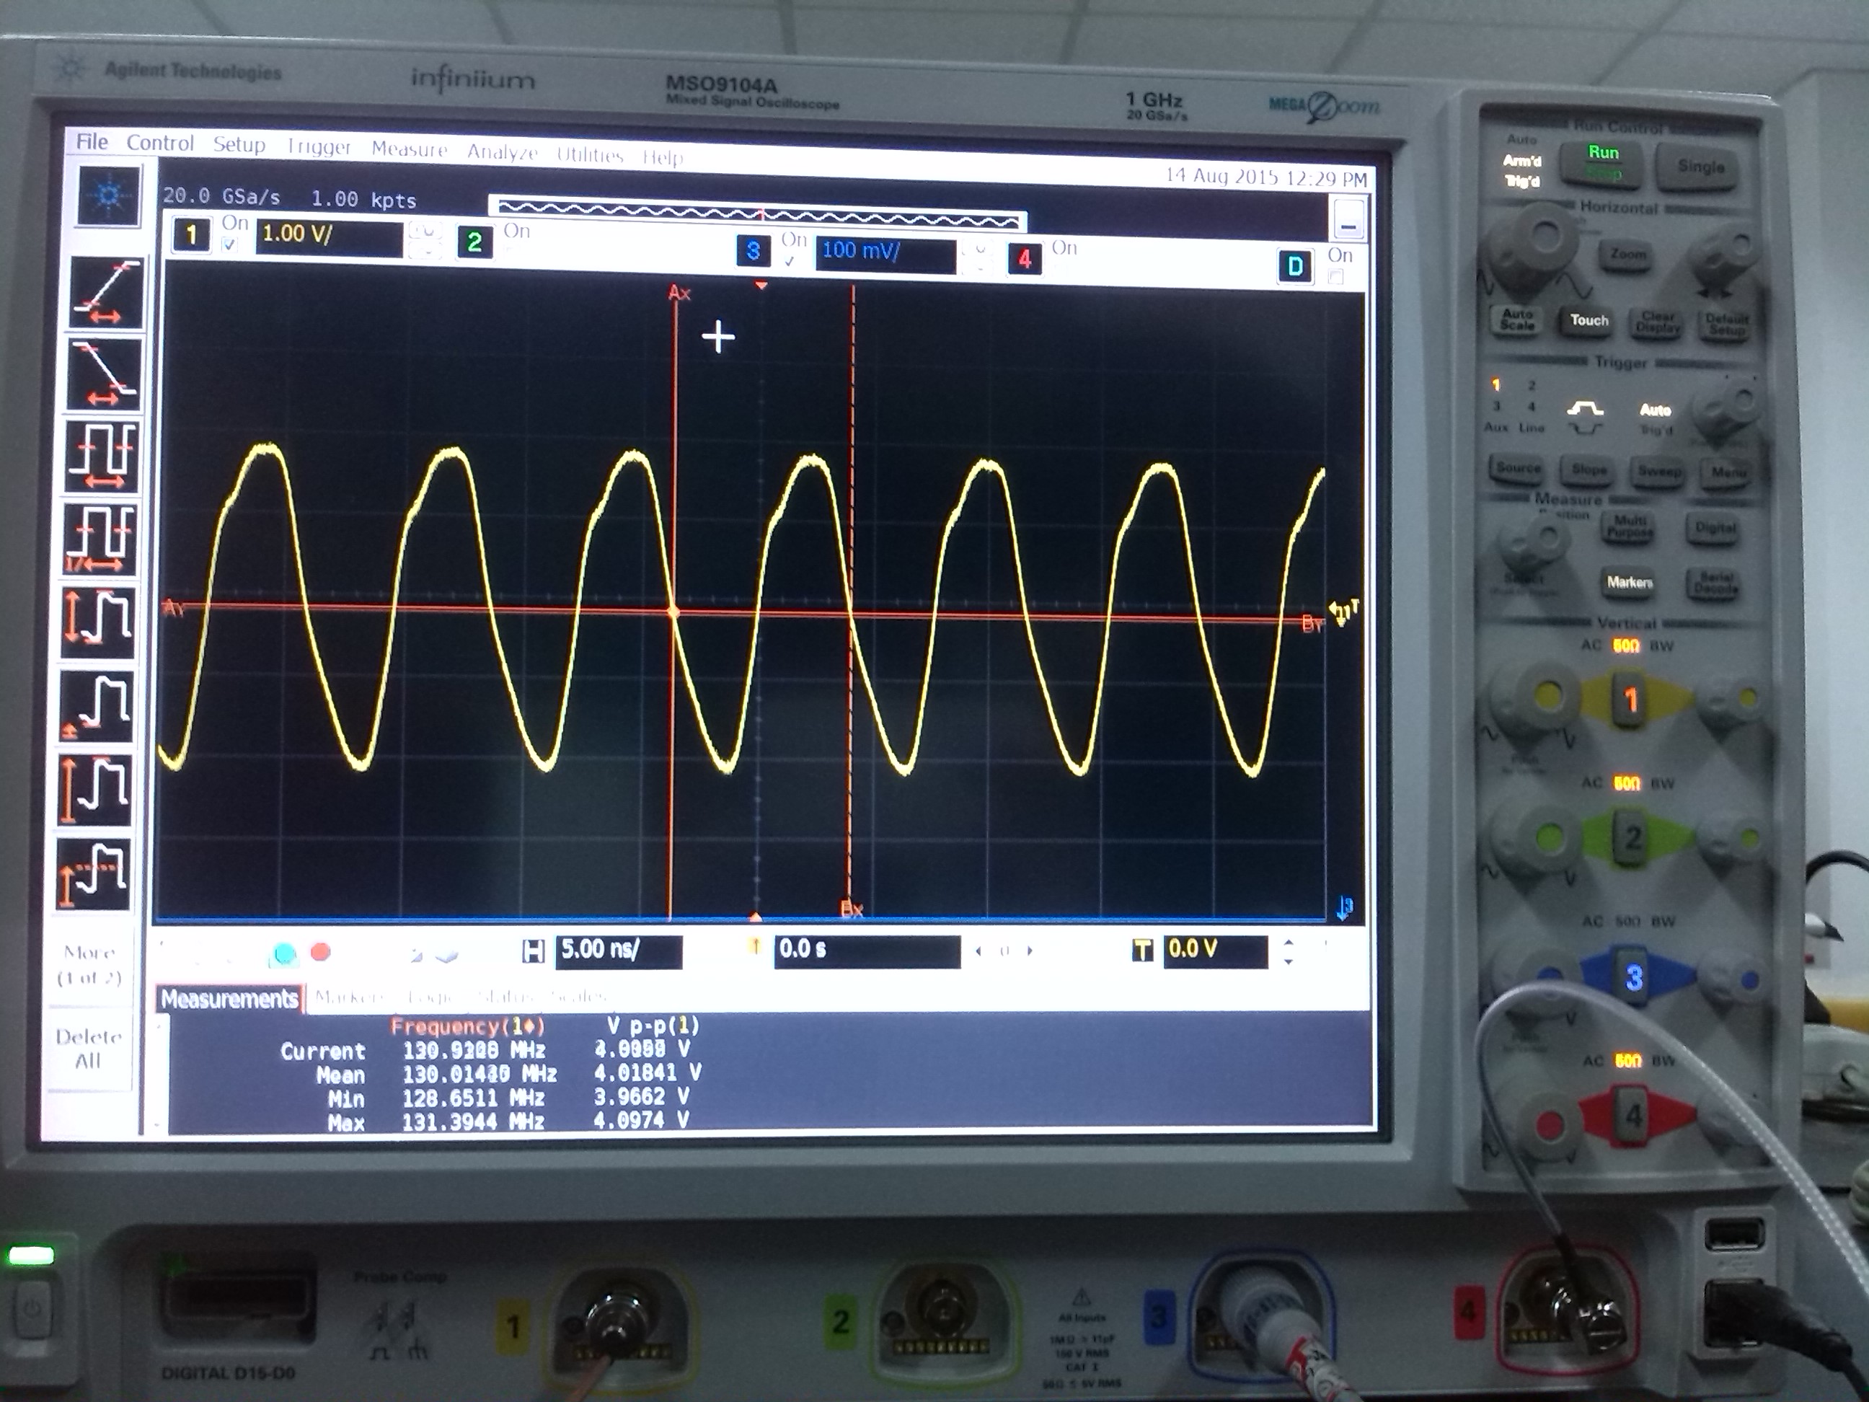Switch to the Measurements tab
Viewport: 1869px width, 1402px height.
pyautogui.click(x=229, y=999)
